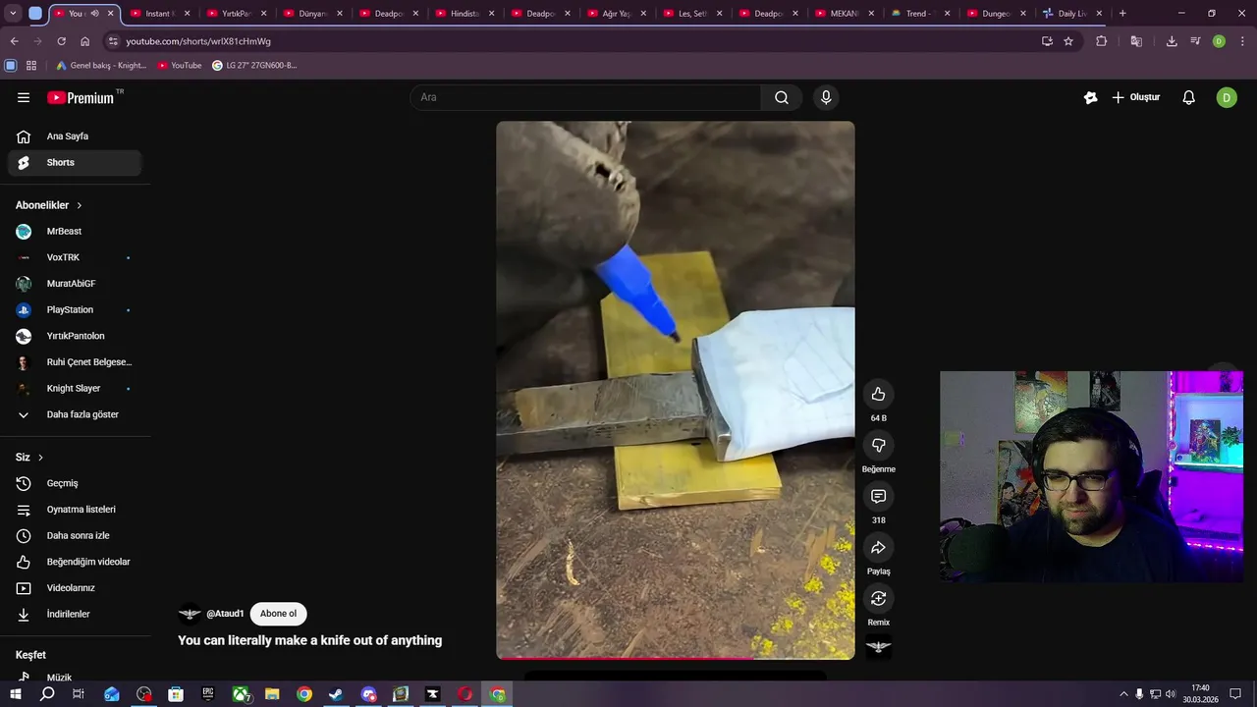Open Beğendiğim videolar liked videos
Viewport: 1257px width, 707px height.
pyautogui.click(x=75, y=562)
